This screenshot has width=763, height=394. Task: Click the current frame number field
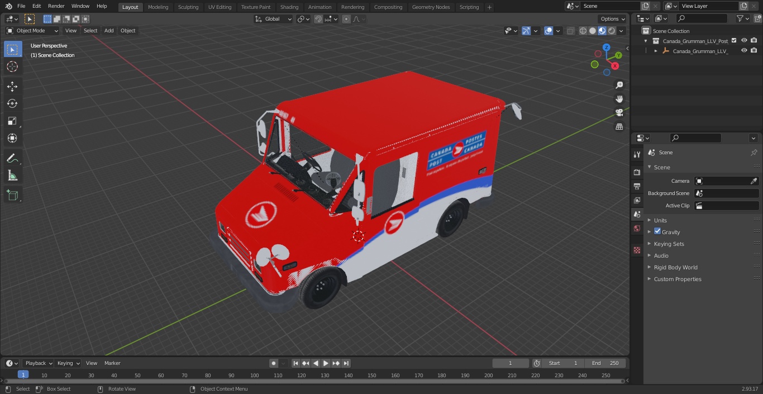(510, 363)
